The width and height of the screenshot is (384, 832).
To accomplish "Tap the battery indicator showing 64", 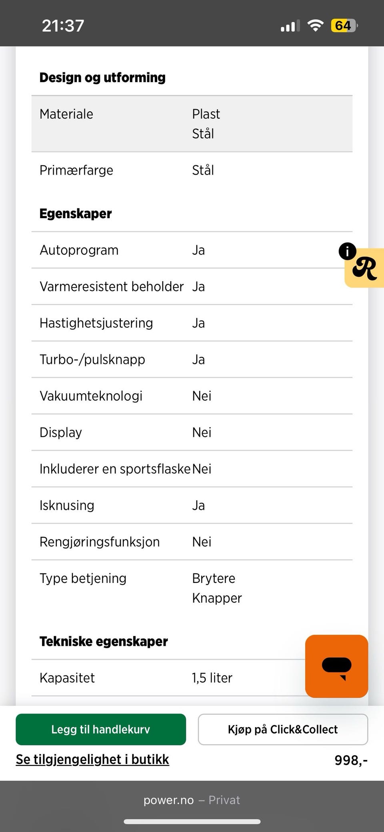I will coord(344,26).
